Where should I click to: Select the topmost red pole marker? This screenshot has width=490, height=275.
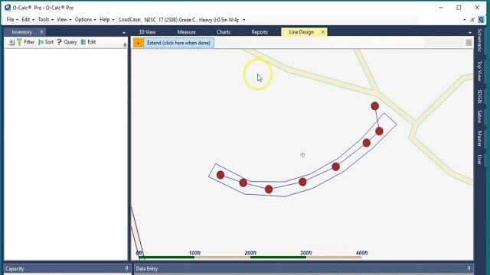pos(375,106)
